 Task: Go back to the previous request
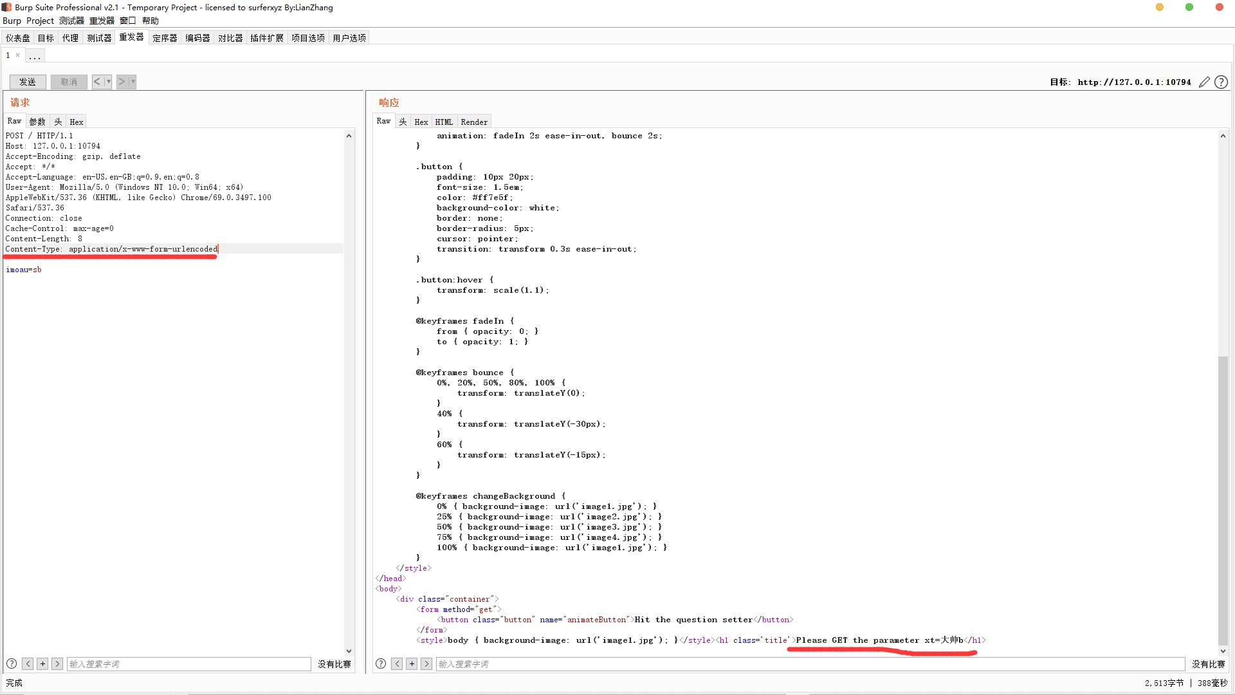tap(97, 82)
